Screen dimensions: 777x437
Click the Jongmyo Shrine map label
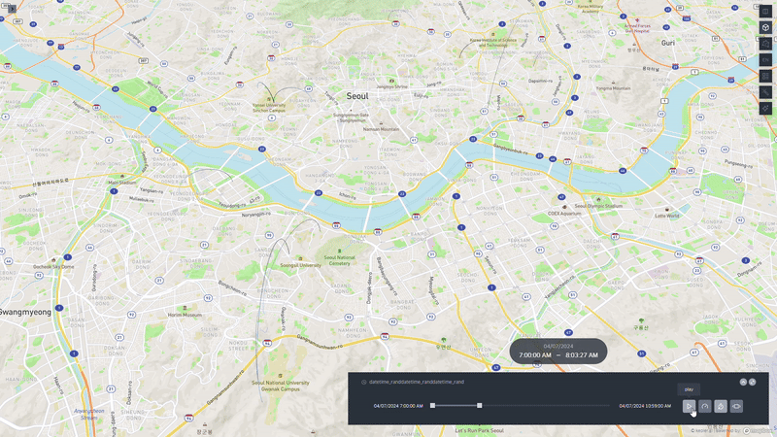point(392,86)
